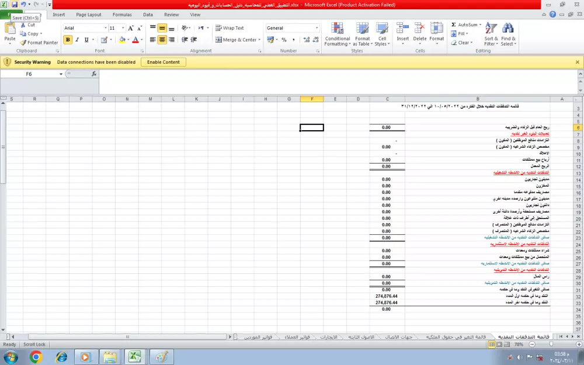Open the General number format dropdown

click(317, 28)
